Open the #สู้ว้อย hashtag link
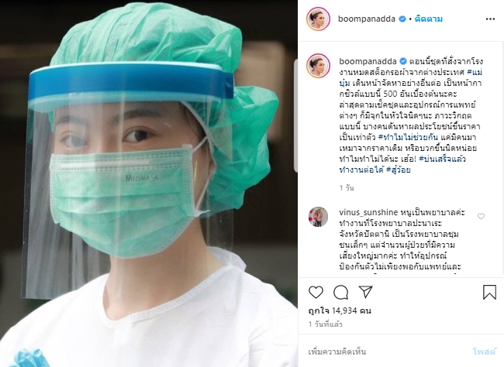 pos(399,170)
